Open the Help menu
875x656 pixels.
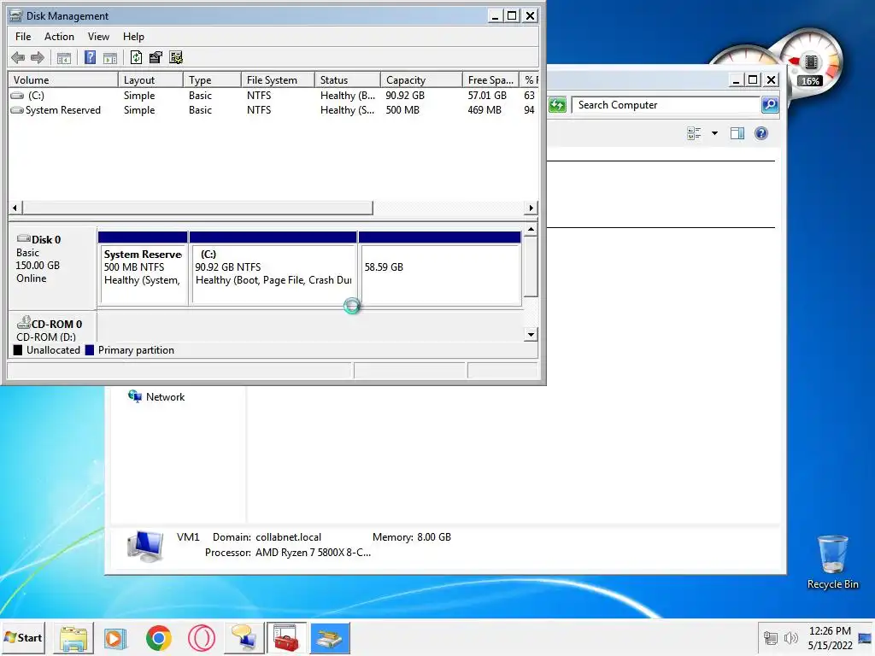133,36
